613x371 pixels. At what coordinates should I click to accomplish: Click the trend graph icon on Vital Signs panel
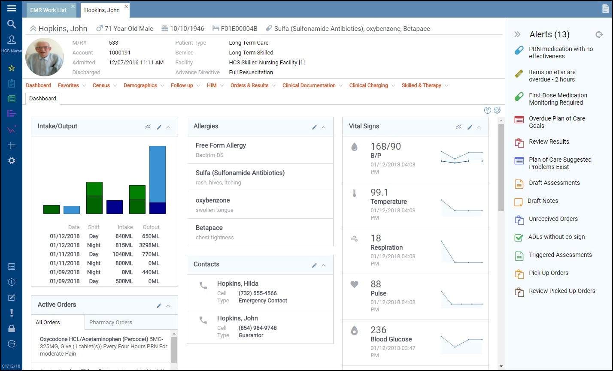tap(458, 126)
